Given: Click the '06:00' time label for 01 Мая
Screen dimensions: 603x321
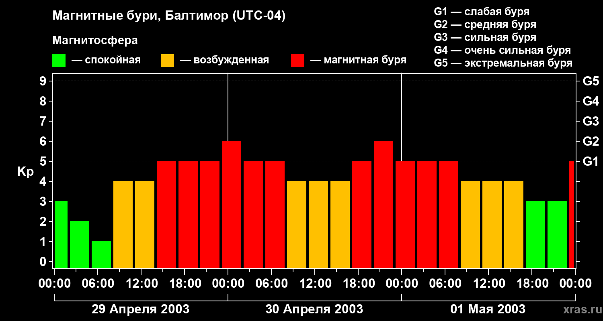Looking at the screenshot, I should tap(445, 283).
